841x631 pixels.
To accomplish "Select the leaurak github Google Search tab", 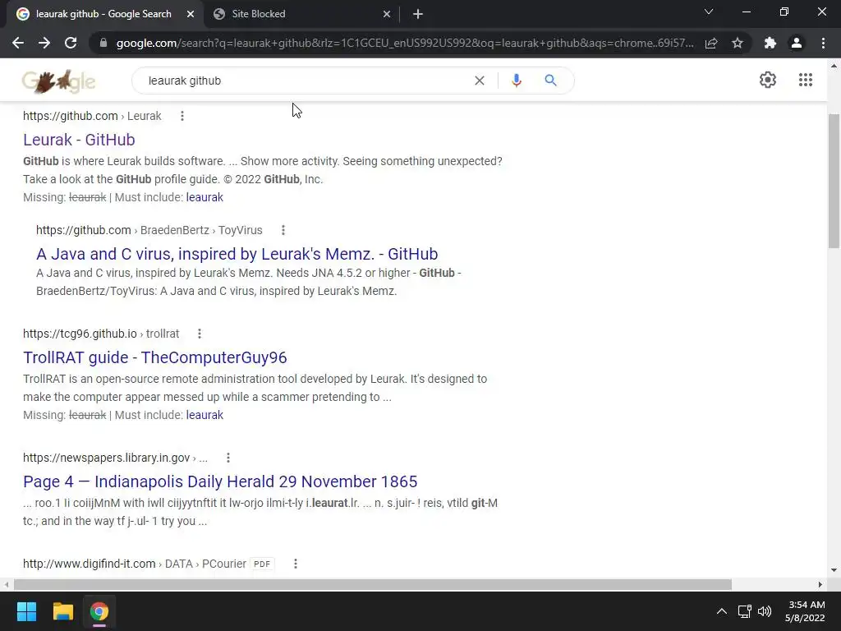I will click(x=103, y=14).
